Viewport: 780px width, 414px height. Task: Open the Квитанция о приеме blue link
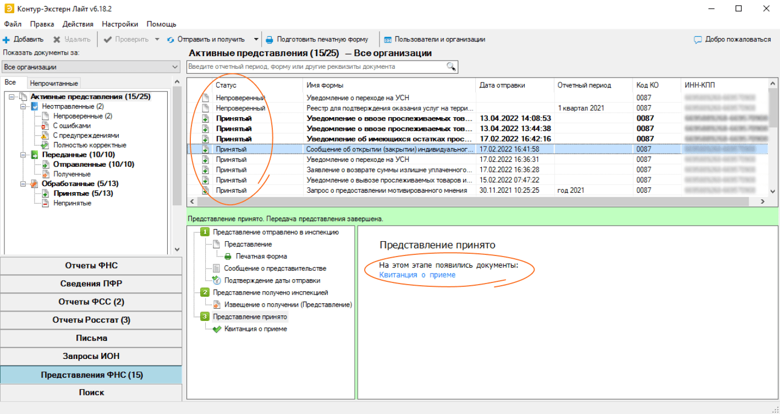tap(418, 275)
